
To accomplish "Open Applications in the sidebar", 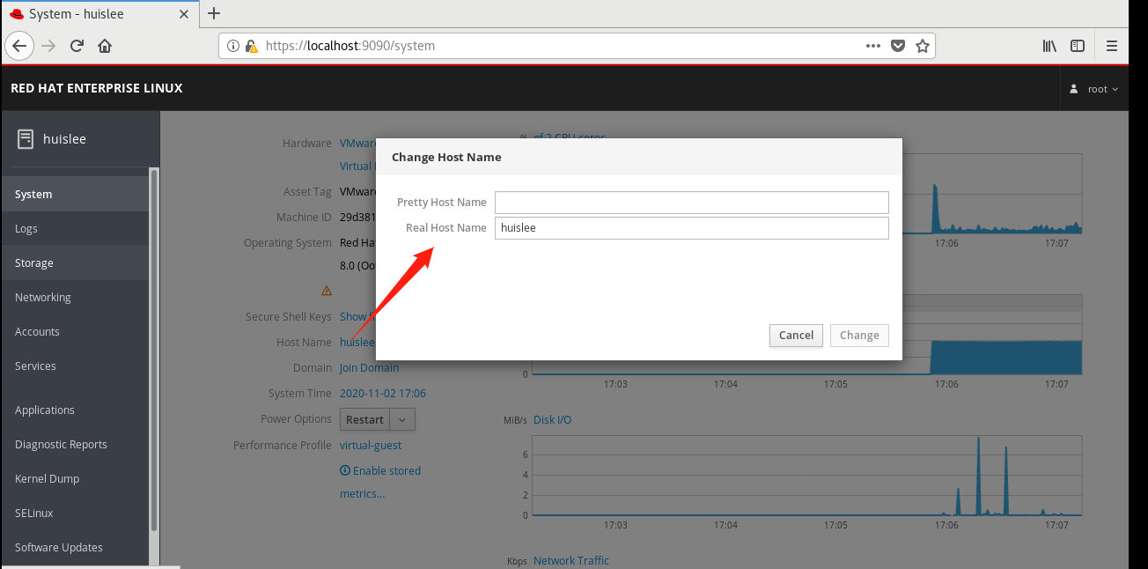I will [76, 410].
